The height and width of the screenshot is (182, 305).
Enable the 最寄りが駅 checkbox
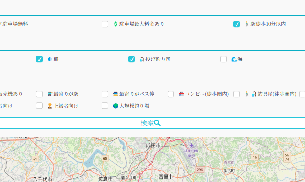tap(39, 94)
